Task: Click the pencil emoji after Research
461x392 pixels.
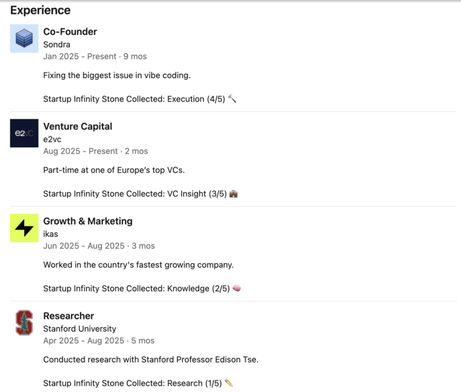Action: click(x=229, y=384)
